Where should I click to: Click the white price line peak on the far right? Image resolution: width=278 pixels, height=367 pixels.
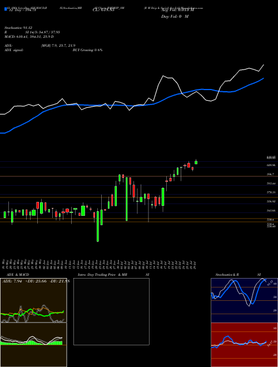pos(264,65)
